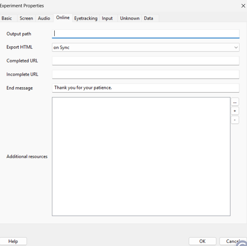Dismiss the dialog with Cancel

click(x=232, y=241)
